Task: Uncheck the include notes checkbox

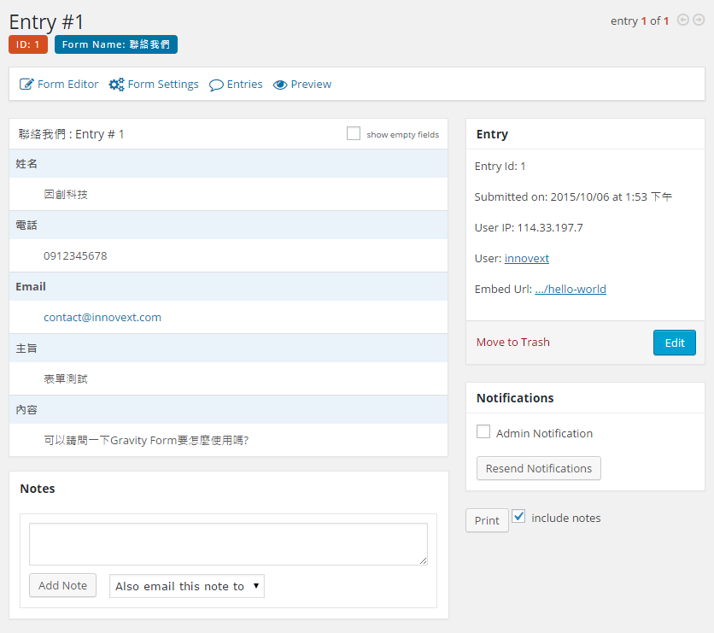Action: click(518, 517)
